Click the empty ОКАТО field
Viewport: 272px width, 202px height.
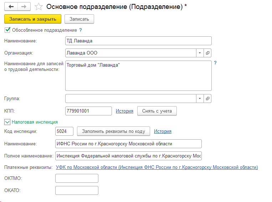(x=77, y=190)
